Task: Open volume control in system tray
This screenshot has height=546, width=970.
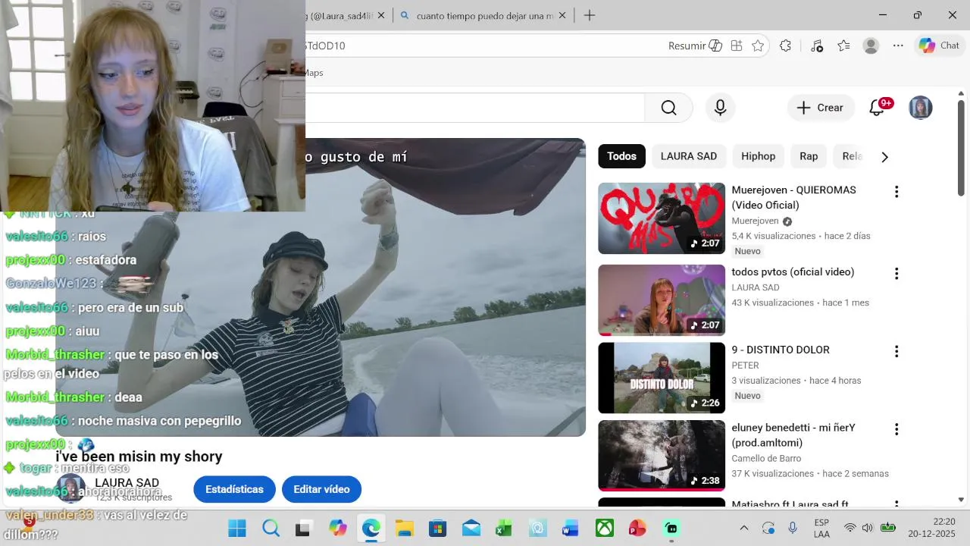Action: tap(868, 528)
